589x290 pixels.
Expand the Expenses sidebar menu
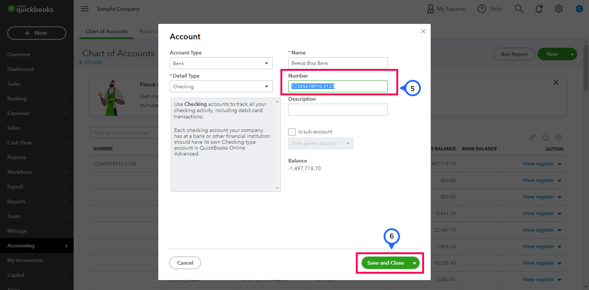click(x=37, y=113)
